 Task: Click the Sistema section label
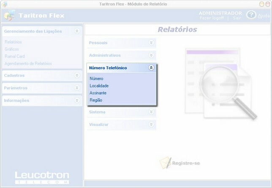point(97,112)
